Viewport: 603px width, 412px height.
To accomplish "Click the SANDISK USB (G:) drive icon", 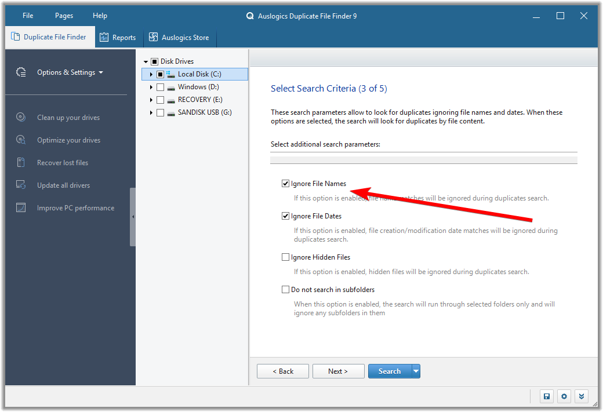I will coord(171,113).
